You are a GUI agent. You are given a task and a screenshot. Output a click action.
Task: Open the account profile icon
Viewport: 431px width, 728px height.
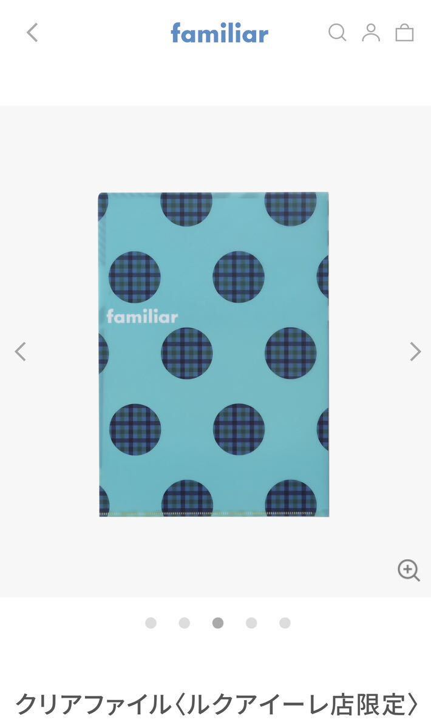point(371,33)
